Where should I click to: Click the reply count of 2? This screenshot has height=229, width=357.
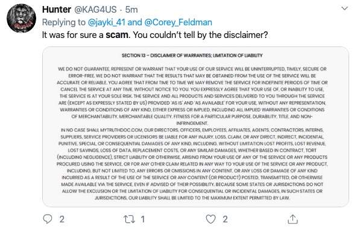click(x=62, y=219)
